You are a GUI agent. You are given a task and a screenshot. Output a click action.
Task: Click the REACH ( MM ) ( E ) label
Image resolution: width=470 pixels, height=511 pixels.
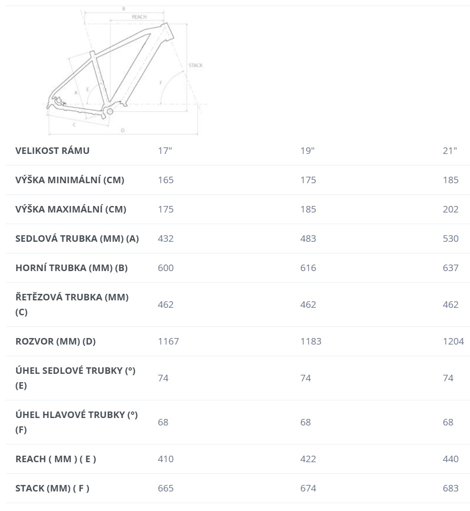click(56, 459)
